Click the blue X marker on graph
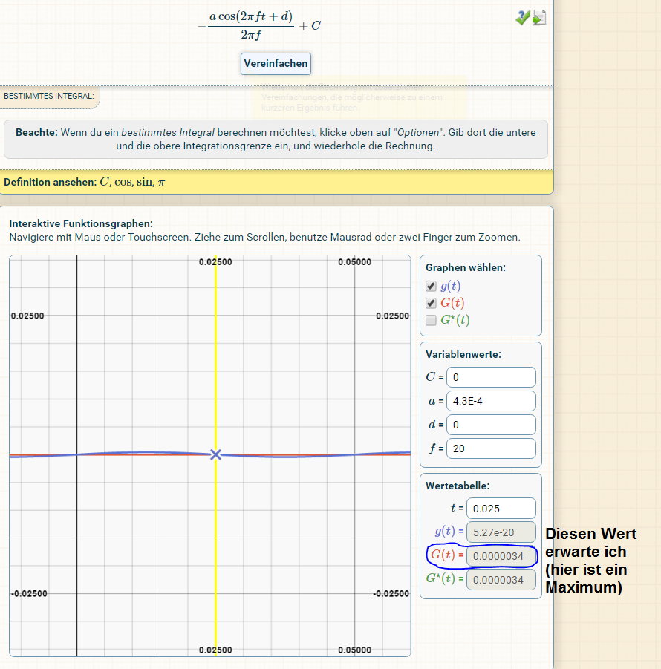 pos(215,454)
